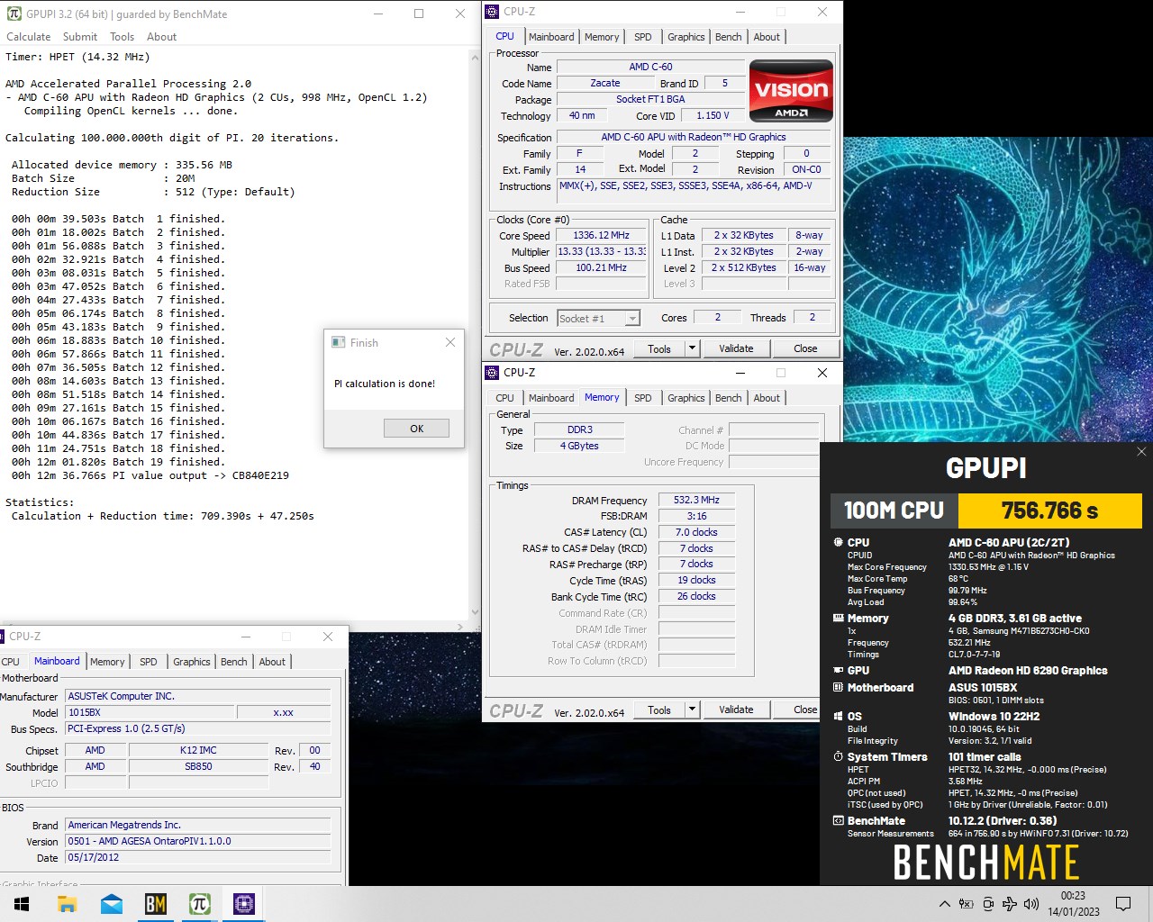
Task: Open the About menu in GPUPI
Action: pyautogui.click(x=162, y=37)
